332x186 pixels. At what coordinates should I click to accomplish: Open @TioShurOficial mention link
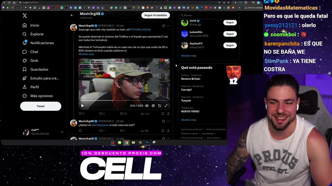141,29
